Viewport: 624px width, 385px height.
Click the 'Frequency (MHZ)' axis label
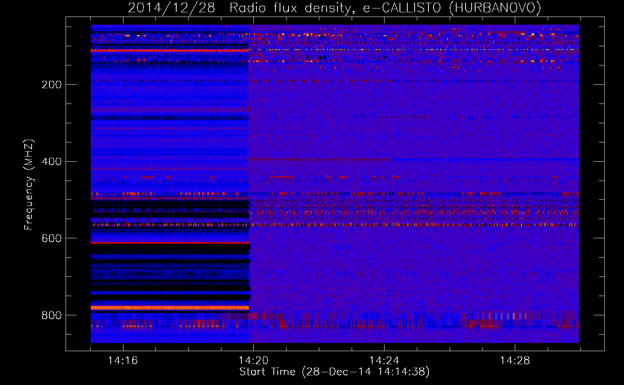tap(29, 184)
